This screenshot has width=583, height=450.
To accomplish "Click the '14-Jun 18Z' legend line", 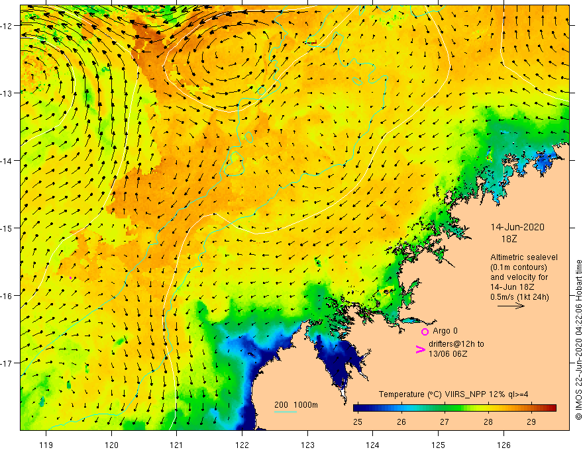I will (x=512, y=287).
